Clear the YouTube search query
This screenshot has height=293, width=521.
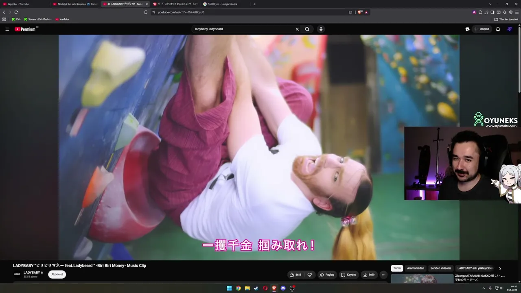pyautogui.click(x=297, y=29)
